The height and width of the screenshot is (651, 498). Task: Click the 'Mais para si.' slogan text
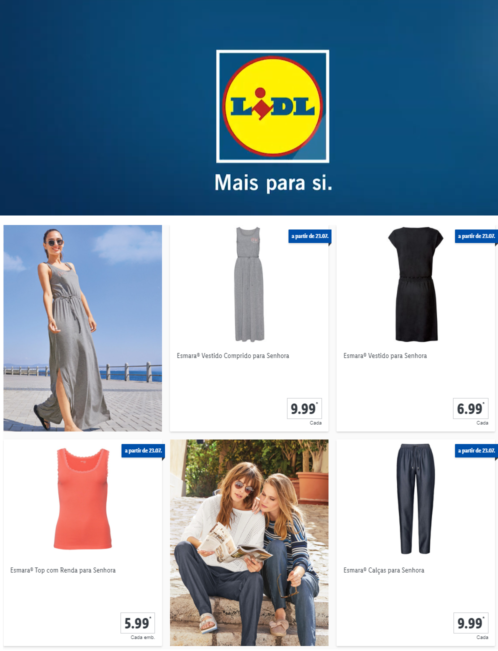273,183
